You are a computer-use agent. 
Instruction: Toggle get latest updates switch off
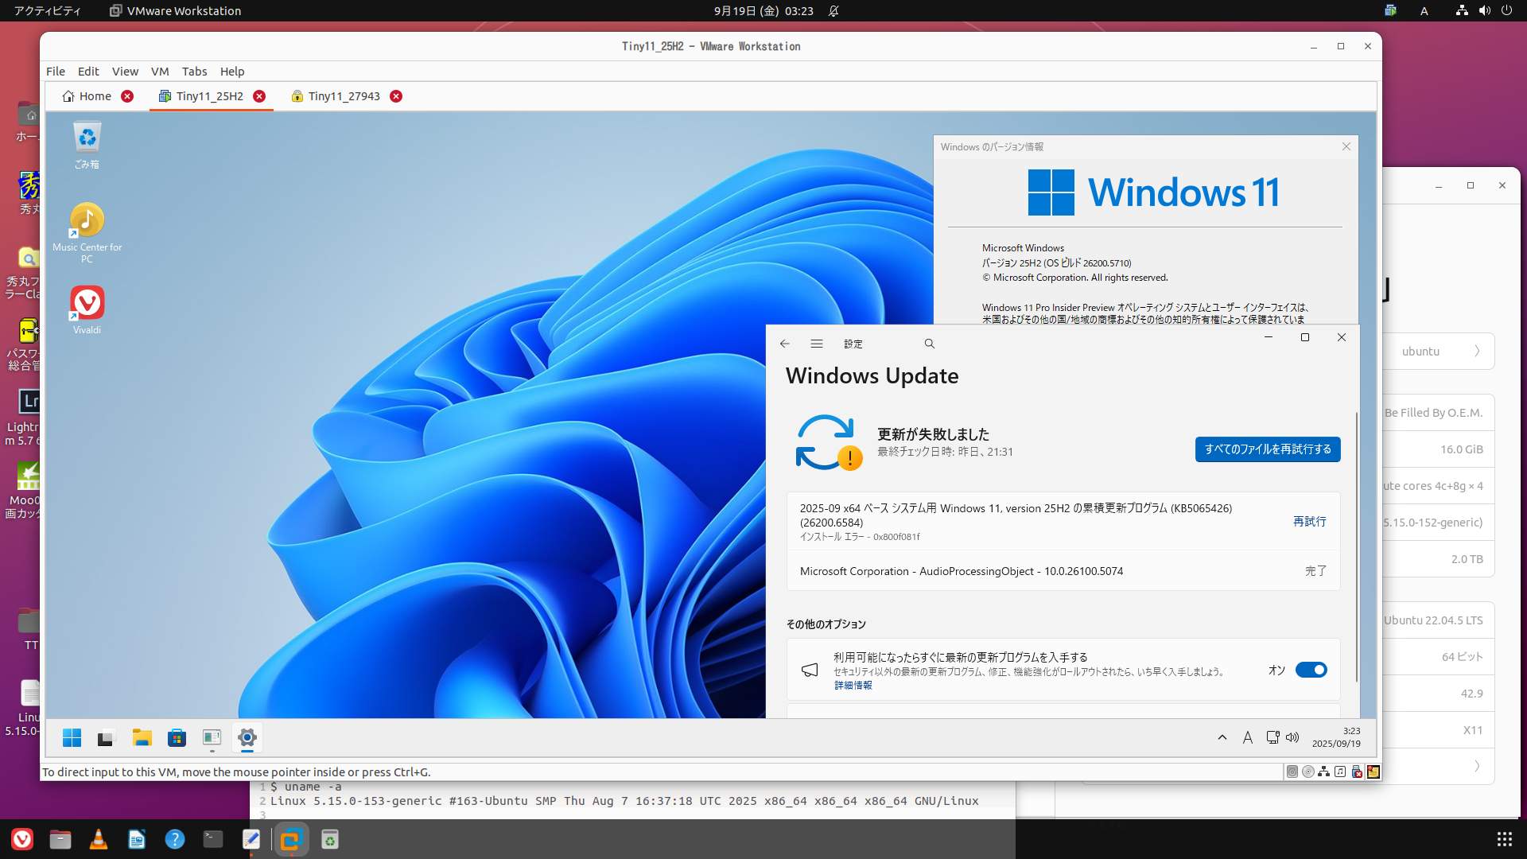(1311, 670)
